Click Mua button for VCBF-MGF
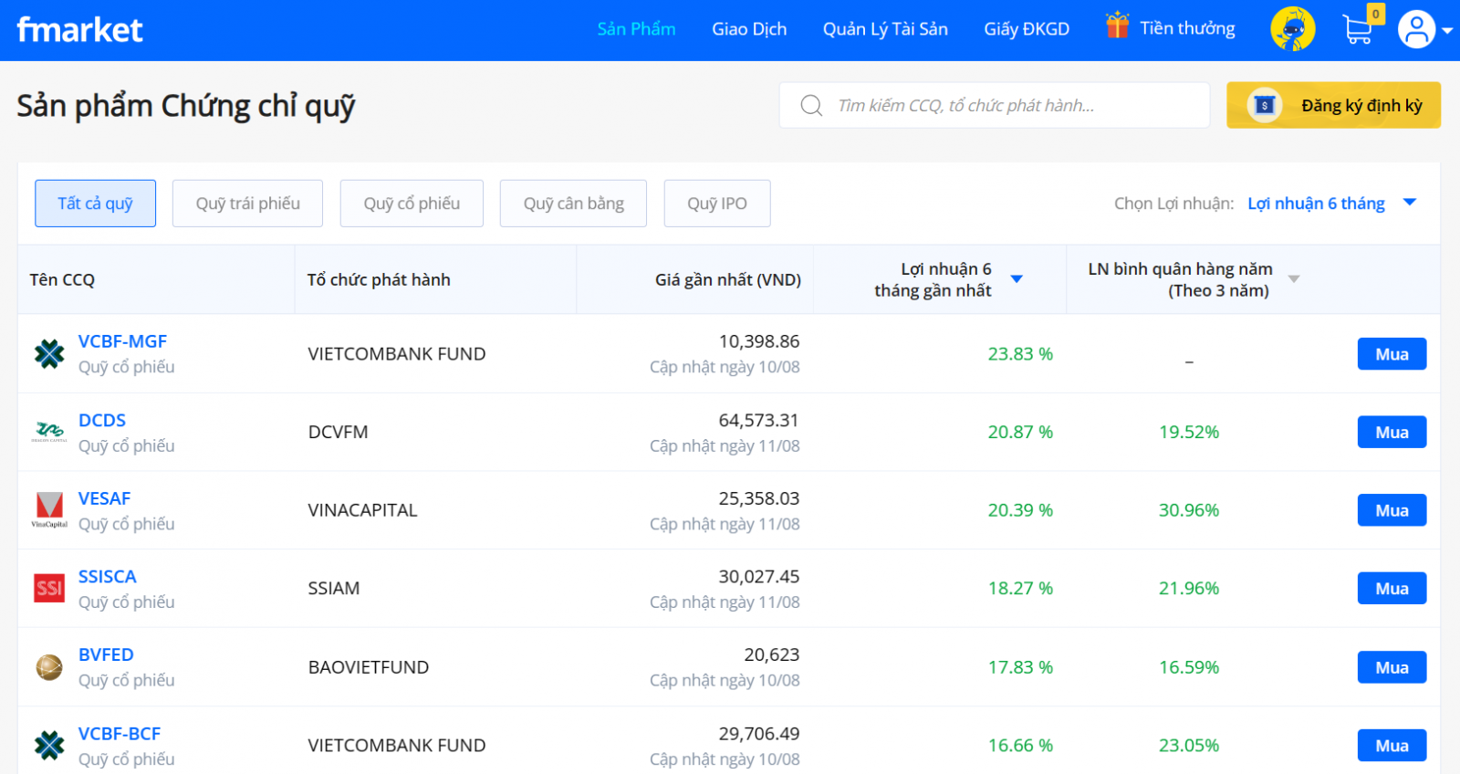The image size is (1460, 774). click(1392, 354)
